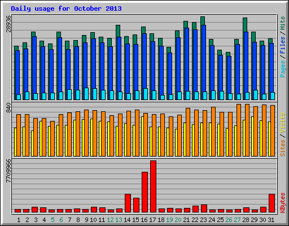Click the red KBytes bar for day 15
The width and height of the screenshot is (289, 226).
[x=136, y=205]
